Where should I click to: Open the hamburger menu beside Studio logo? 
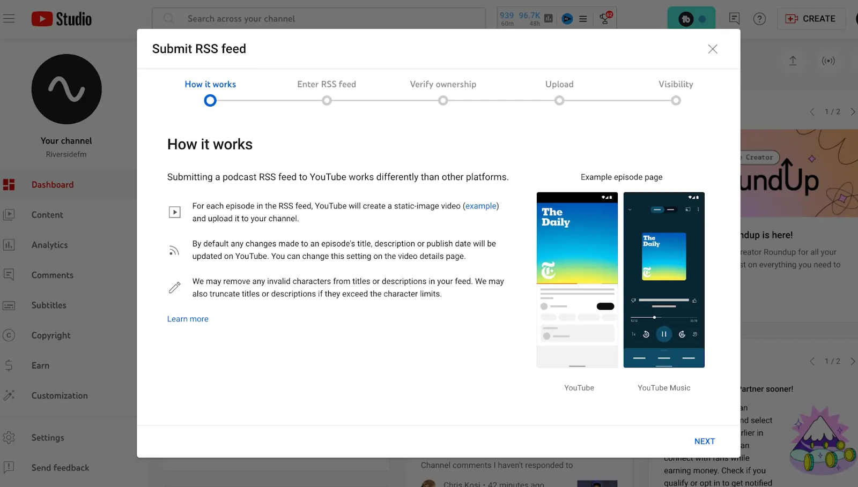tap(9, 19)
